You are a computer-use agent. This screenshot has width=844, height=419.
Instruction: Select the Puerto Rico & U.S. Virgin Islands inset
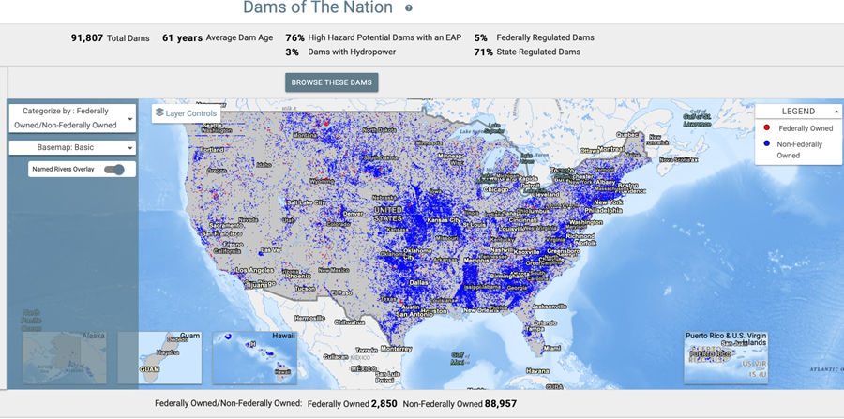pos(725,357)
